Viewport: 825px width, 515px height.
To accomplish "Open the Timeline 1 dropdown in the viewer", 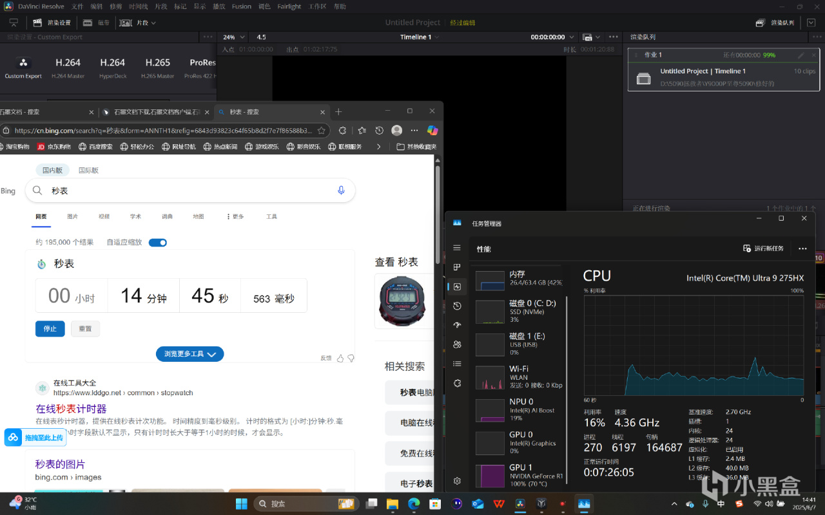I will point(419,37).
